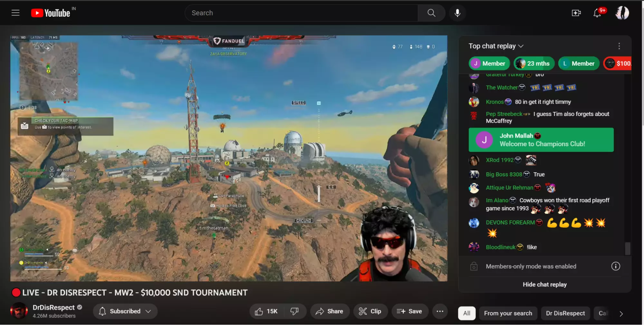This screenshot has height=325, width=644.
Task: Open the chat replay three-dot options icon
Action: click(619, 46)
